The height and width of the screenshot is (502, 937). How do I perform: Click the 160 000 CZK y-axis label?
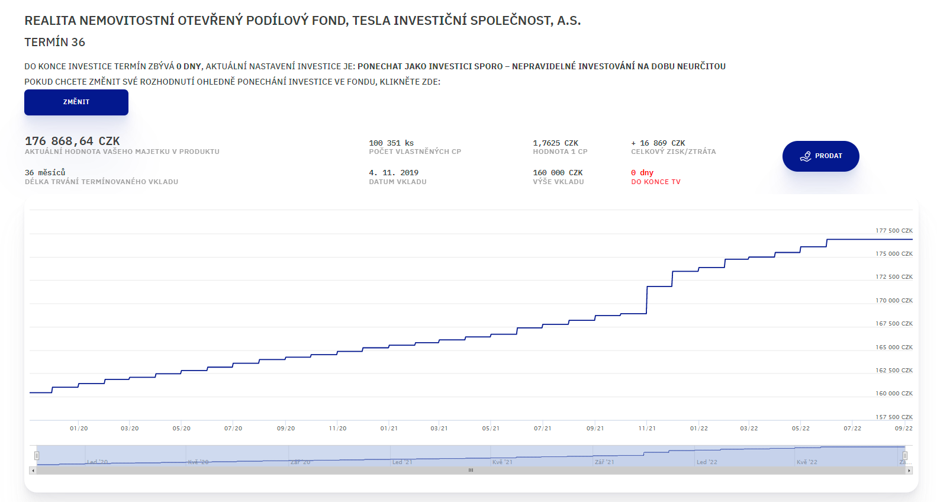tap(894, 393)
